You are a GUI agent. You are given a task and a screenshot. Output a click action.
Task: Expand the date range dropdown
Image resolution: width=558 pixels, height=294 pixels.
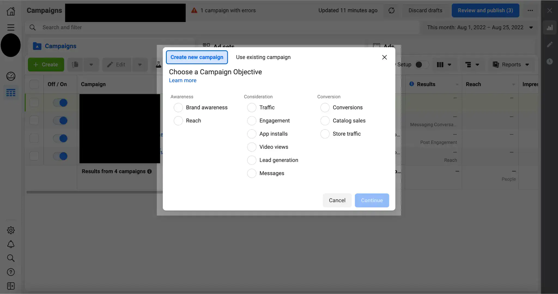click(x=531, y=27)
